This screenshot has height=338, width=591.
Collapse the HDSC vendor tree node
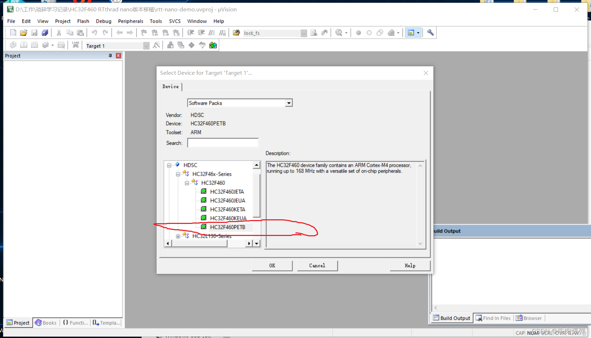click(x=169, y=165)
